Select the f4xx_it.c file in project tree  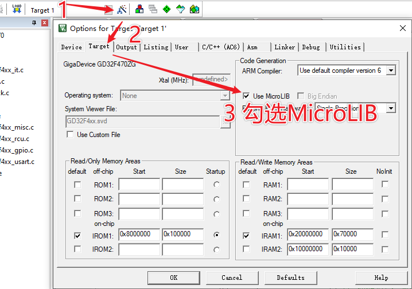pyautogui.click(x=12, y=70)
